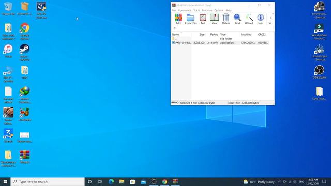Open the Help menu
This screenshot has width=331, height=186.
(229, 10)
